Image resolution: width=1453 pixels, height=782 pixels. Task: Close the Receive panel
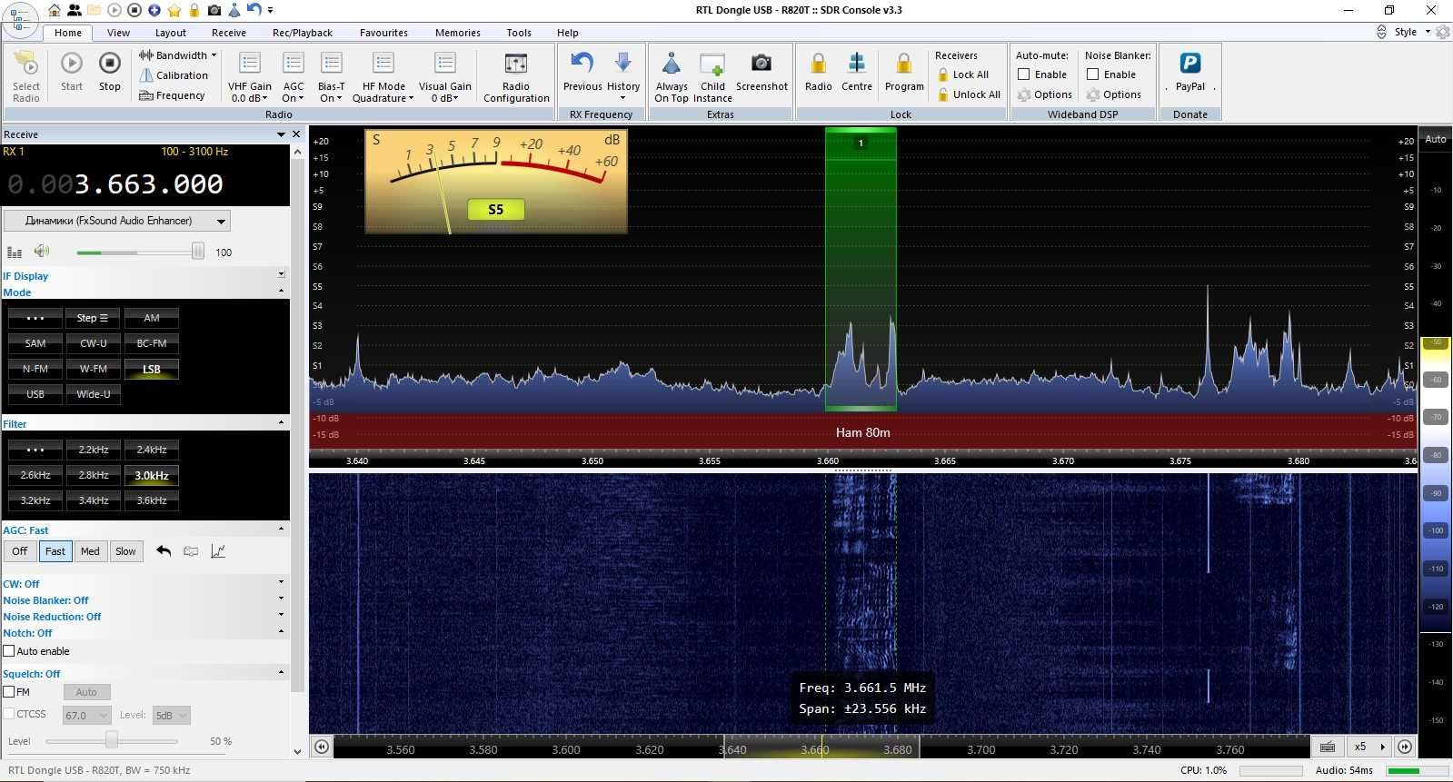[x=296, y=134]
